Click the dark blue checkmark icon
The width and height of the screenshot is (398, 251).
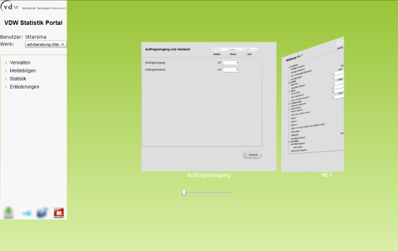click(42, 213)
